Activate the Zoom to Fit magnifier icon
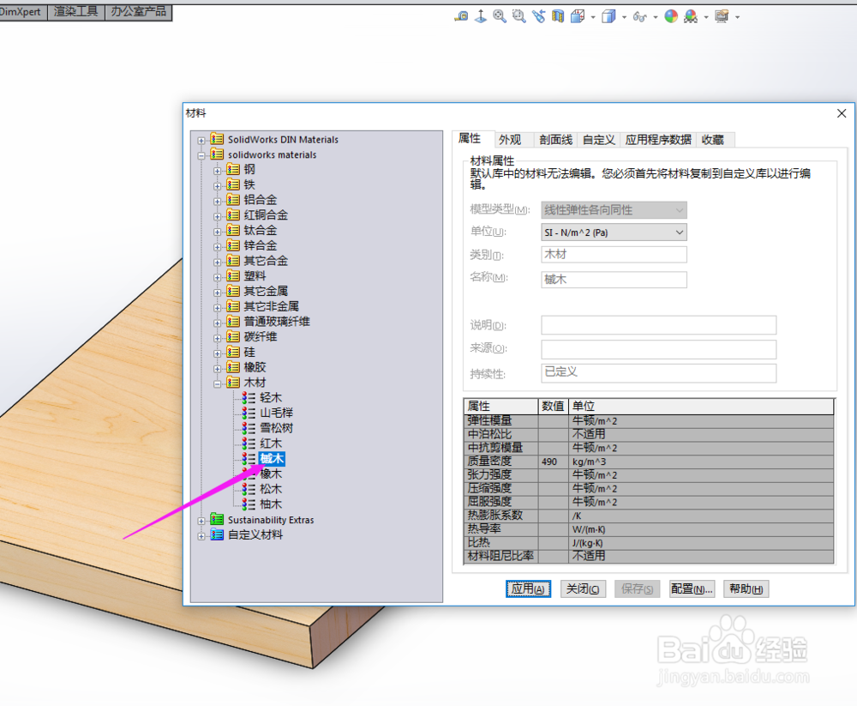Viewport: 857px width, 706px height. tap(500, 15)
